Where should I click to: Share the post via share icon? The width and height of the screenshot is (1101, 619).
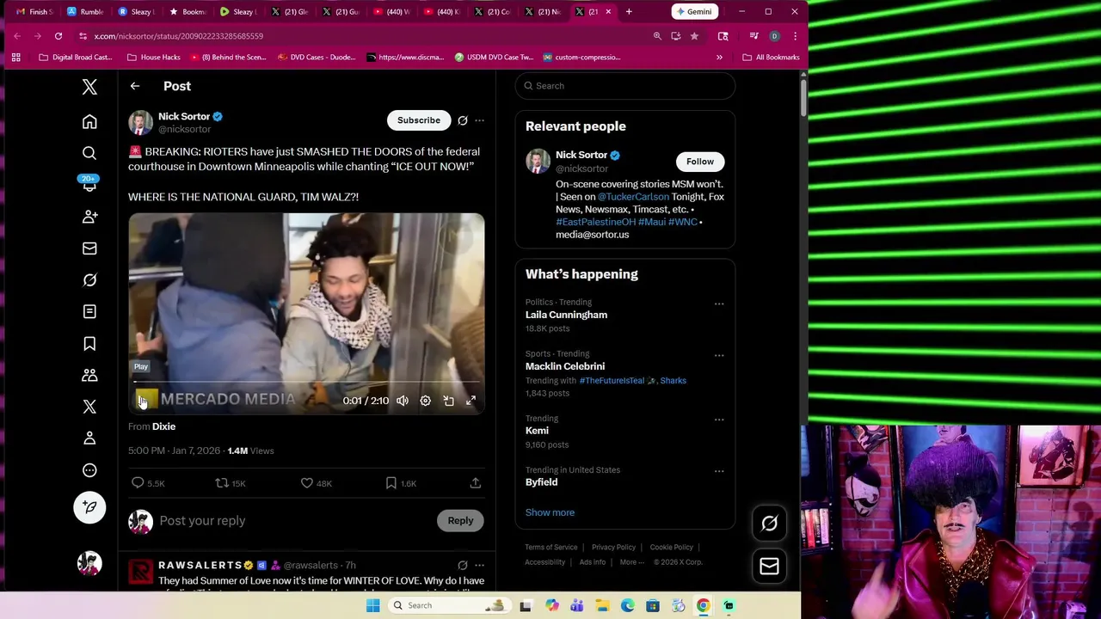[476, 483]
